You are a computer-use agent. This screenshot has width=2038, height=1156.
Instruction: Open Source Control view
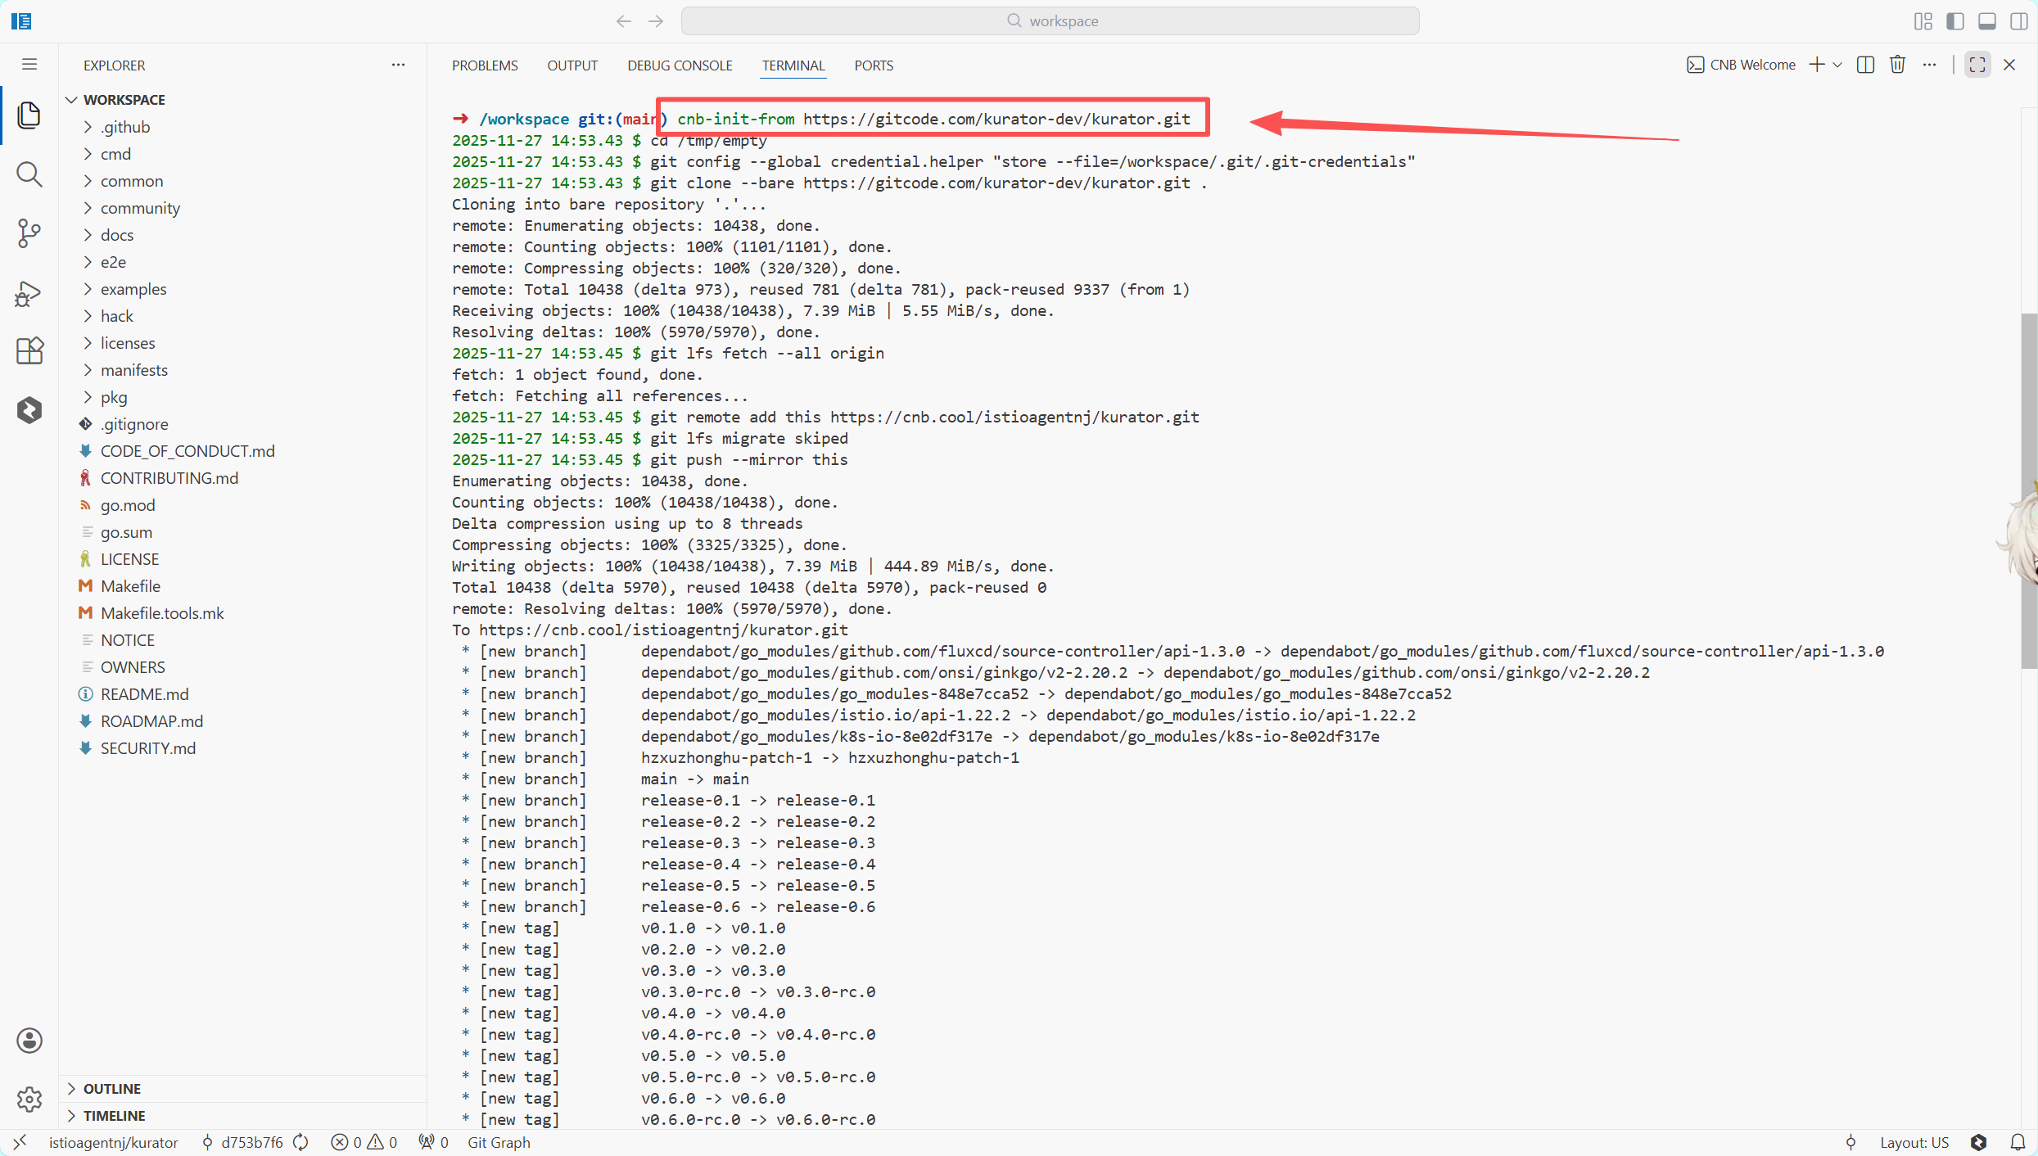coord(29,233)
